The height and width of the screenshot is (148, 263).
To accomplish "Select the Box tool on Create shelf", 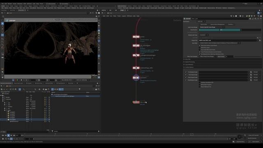I will [2, 8].
